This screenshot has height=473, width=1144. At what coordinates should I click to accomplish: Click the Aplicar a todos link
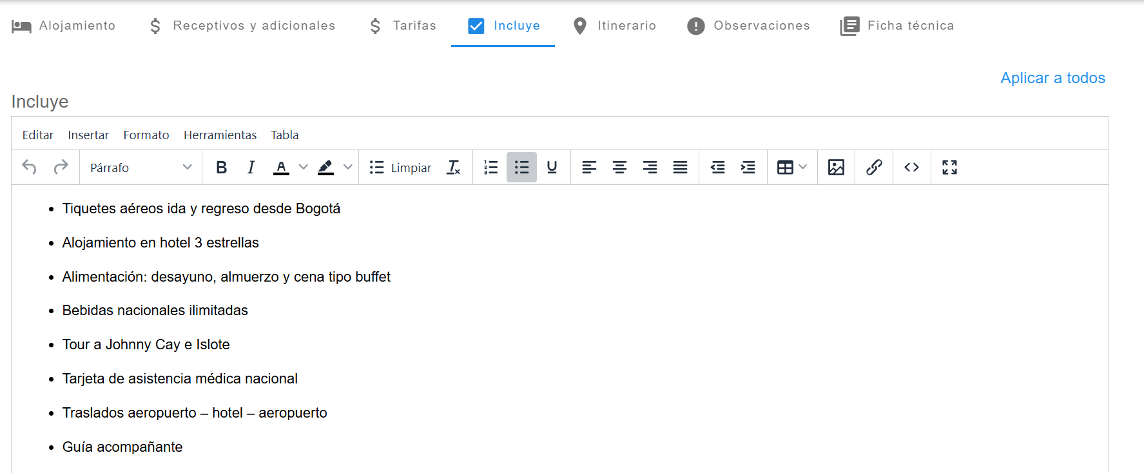(1052, 78)
